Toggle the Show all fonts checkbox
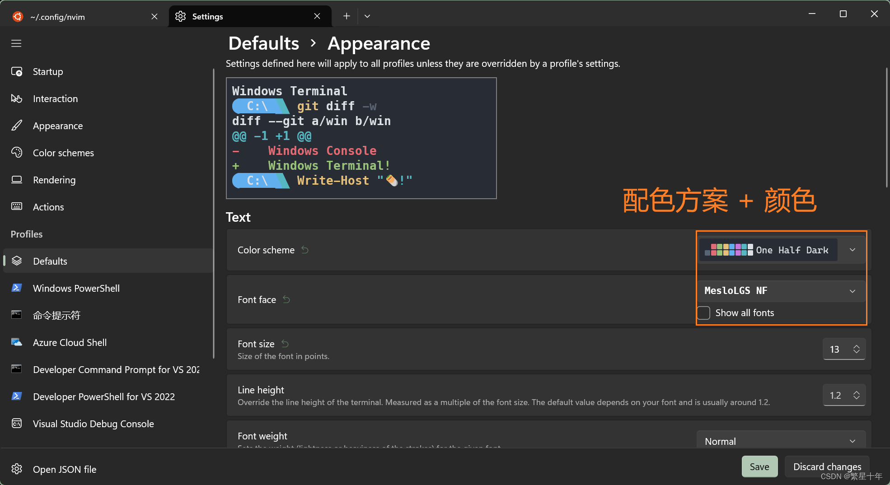The image size is (890, 485). point(704,312)
